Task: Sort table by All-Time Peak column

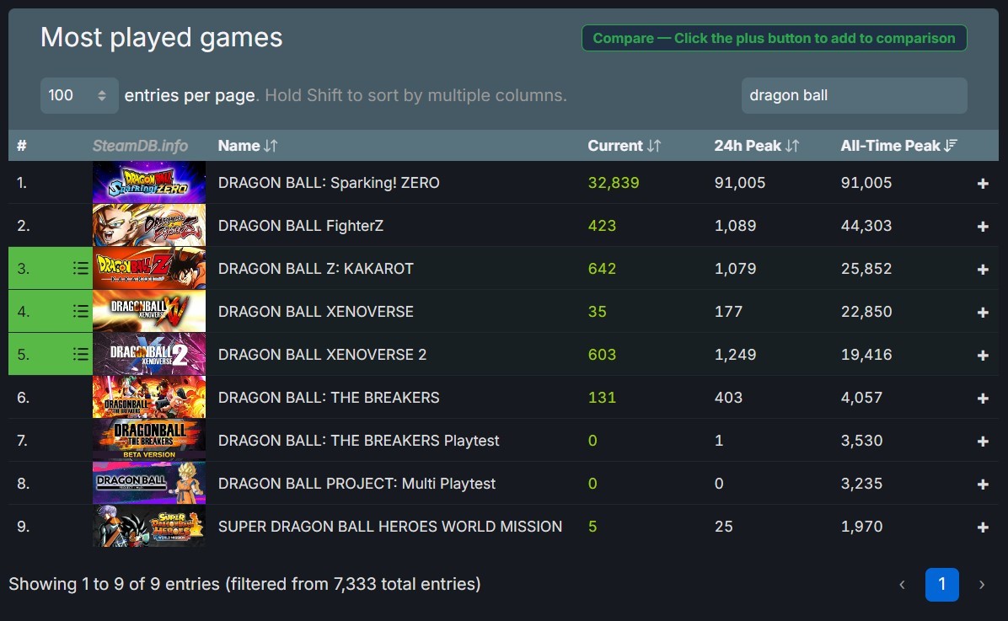Action: point(898,146)
